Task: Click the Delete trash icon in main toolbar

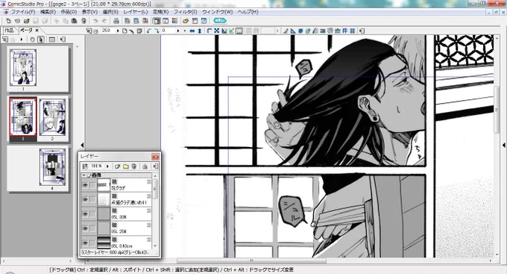Action: click(84, 21)
